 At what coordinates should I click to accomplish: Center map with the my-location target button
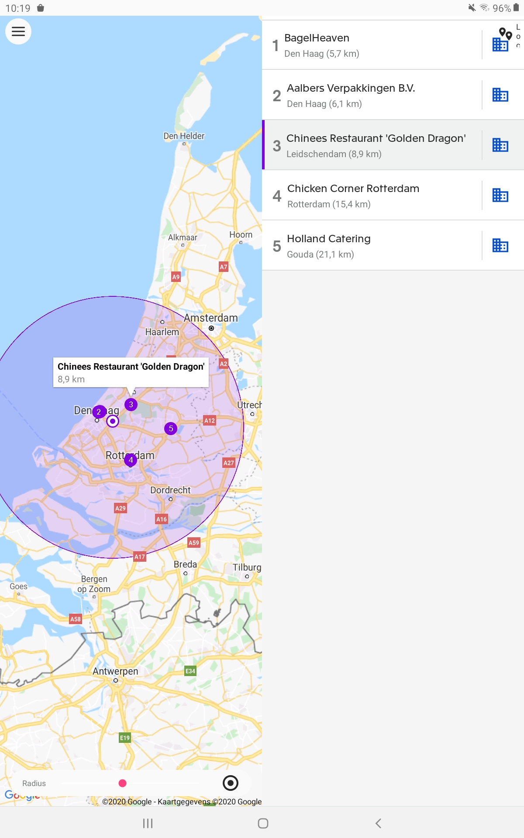click(231, 783)
